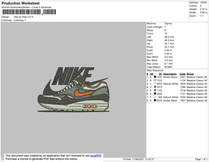
Task: Click the "N#" column header
Action: tap(152, 74)
